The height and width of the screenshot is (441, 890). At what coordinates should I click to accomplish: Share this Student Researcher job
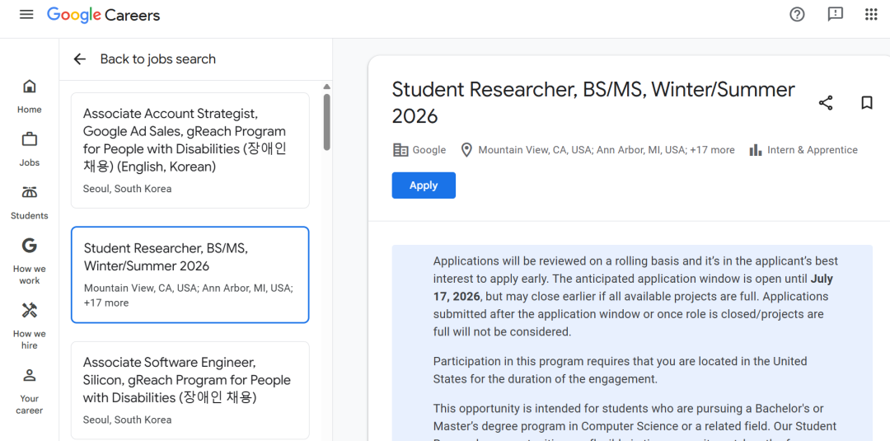click(826, 103)
